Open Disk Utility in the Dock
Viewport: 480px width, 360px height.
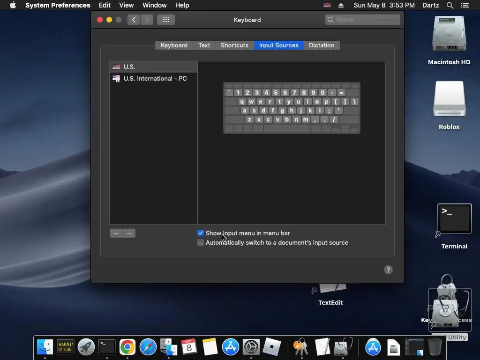[x=343, y=347]
